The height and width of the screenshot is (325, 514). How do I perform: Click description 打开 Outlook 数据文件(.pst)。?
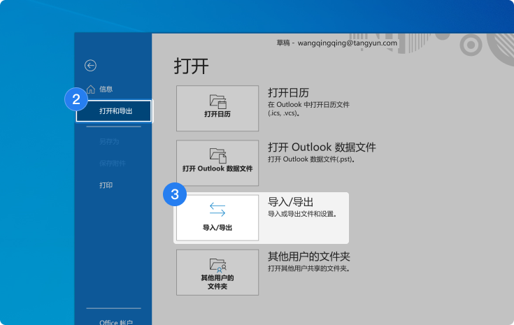coord(311,159)
